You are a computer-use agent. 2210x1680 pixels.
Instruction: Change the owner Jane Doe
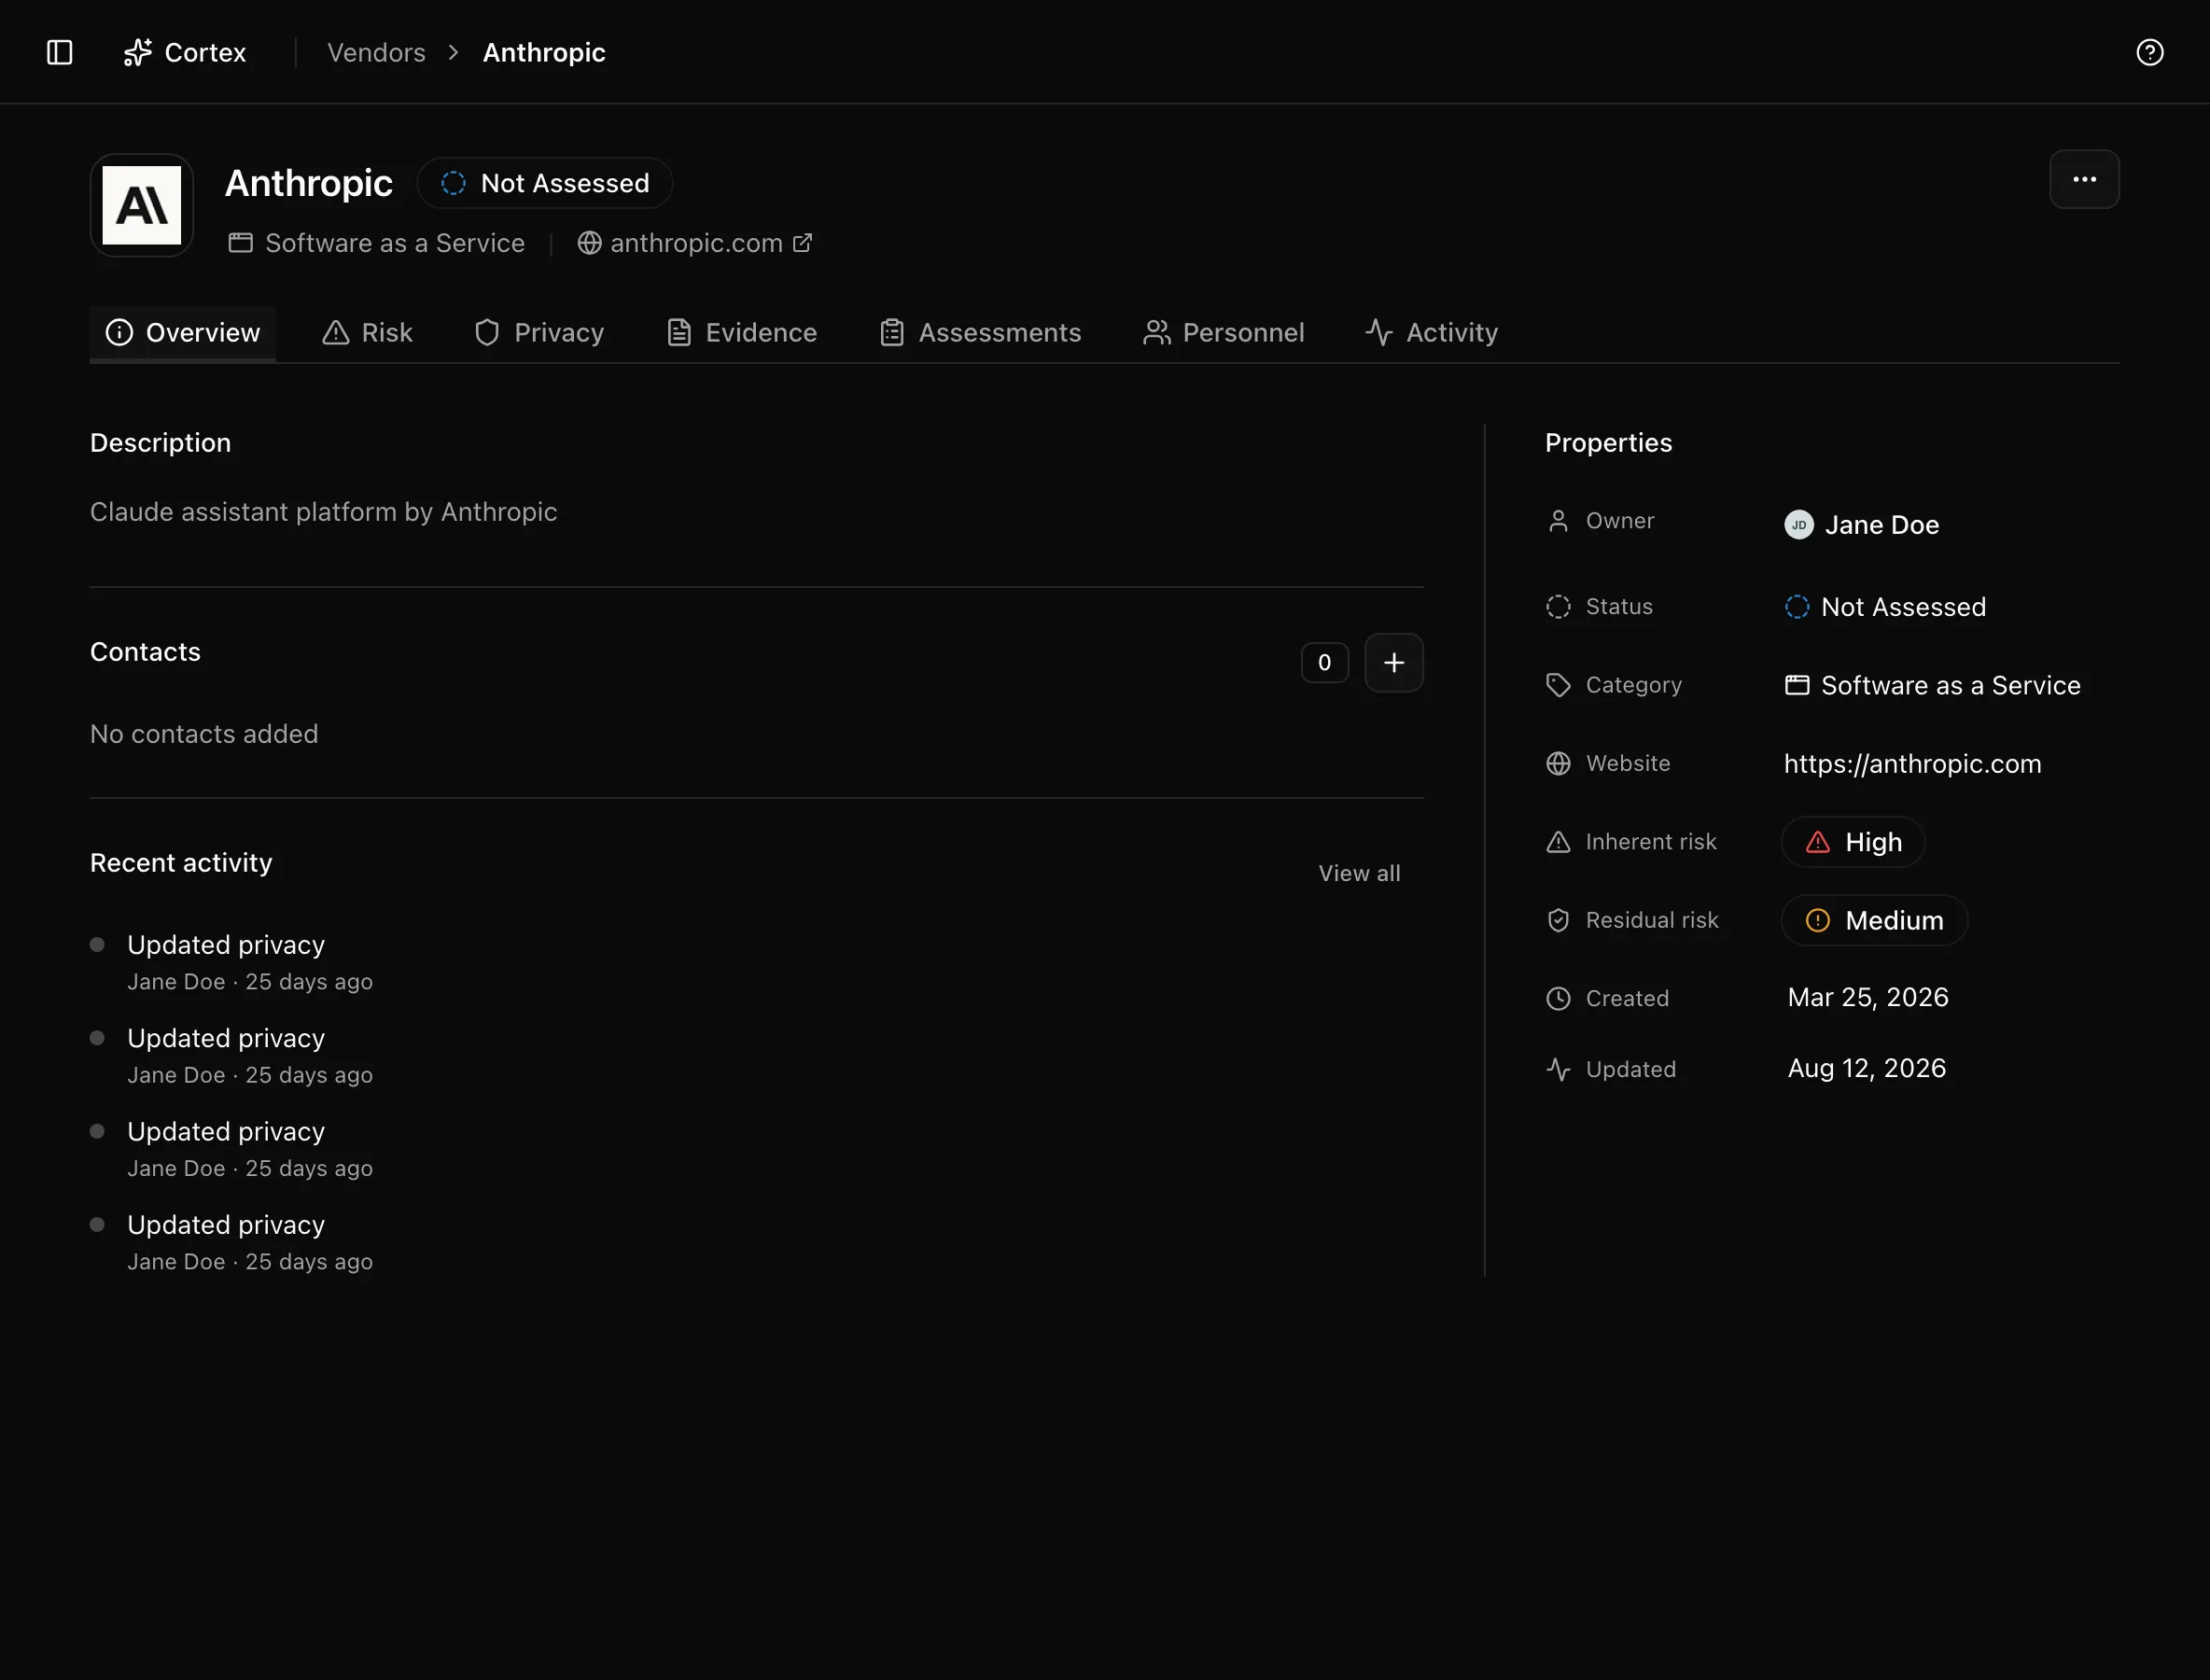point(1862,525)
